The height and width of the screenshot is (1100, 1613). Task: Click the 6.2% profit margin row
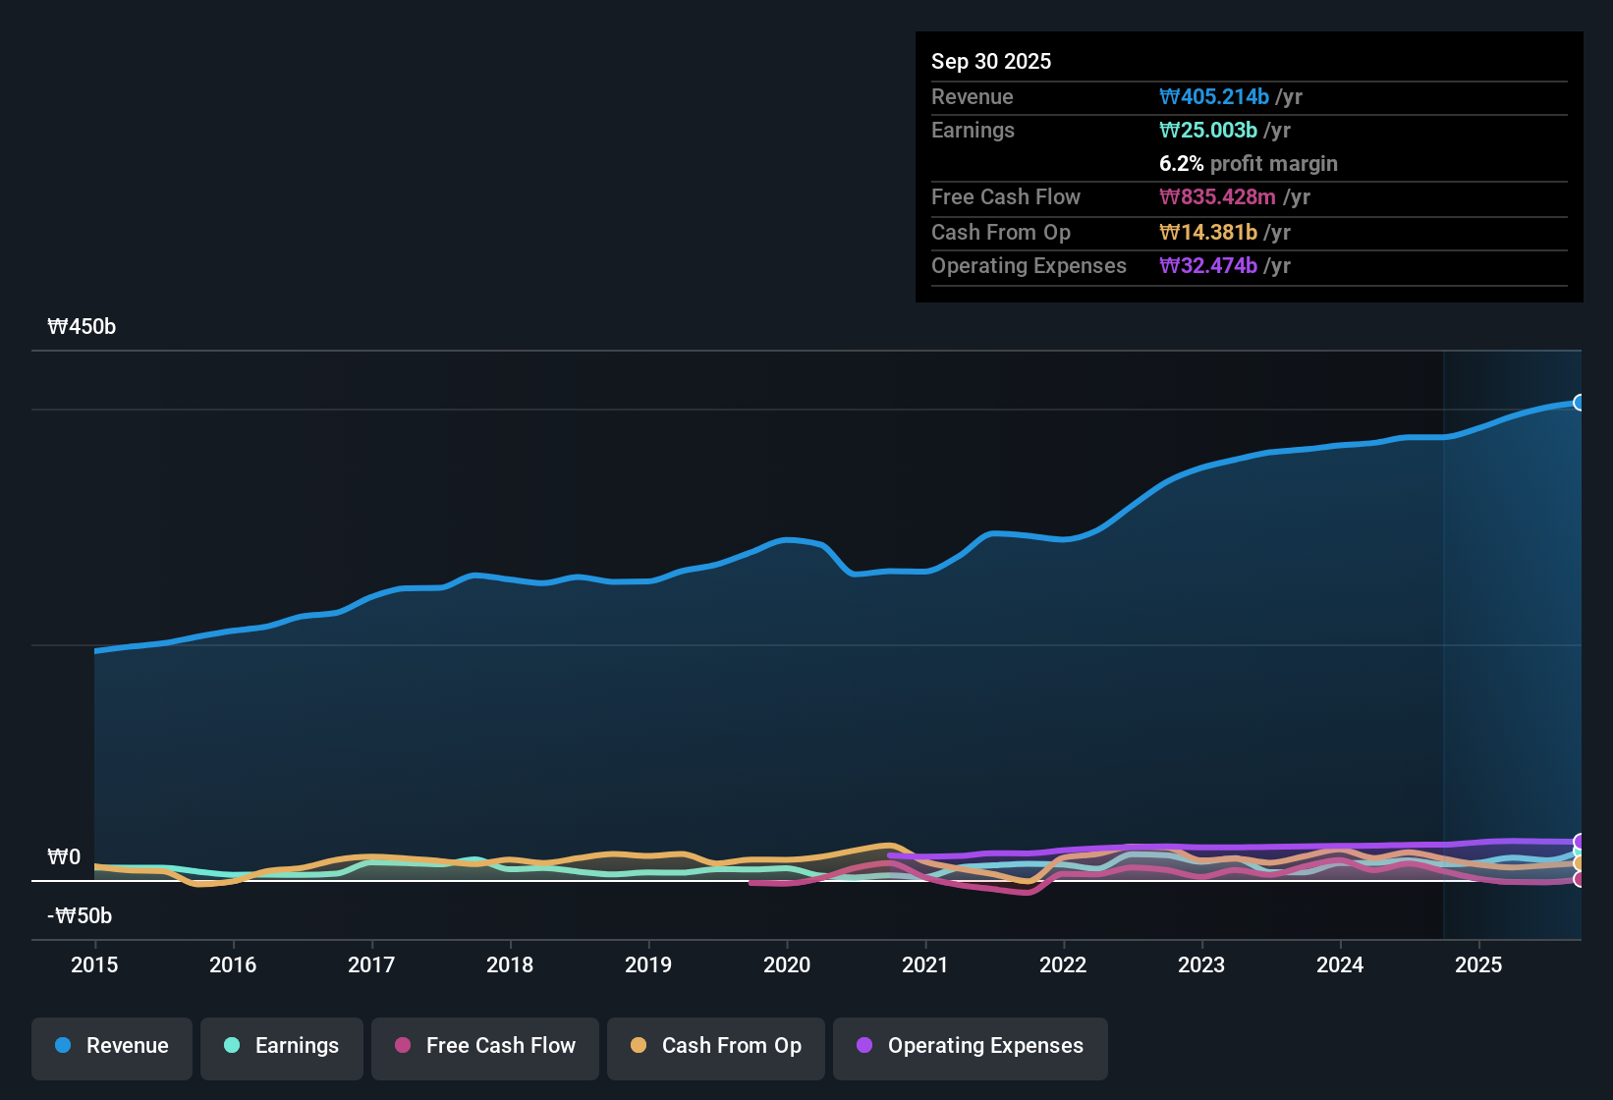click(1249, 164)
